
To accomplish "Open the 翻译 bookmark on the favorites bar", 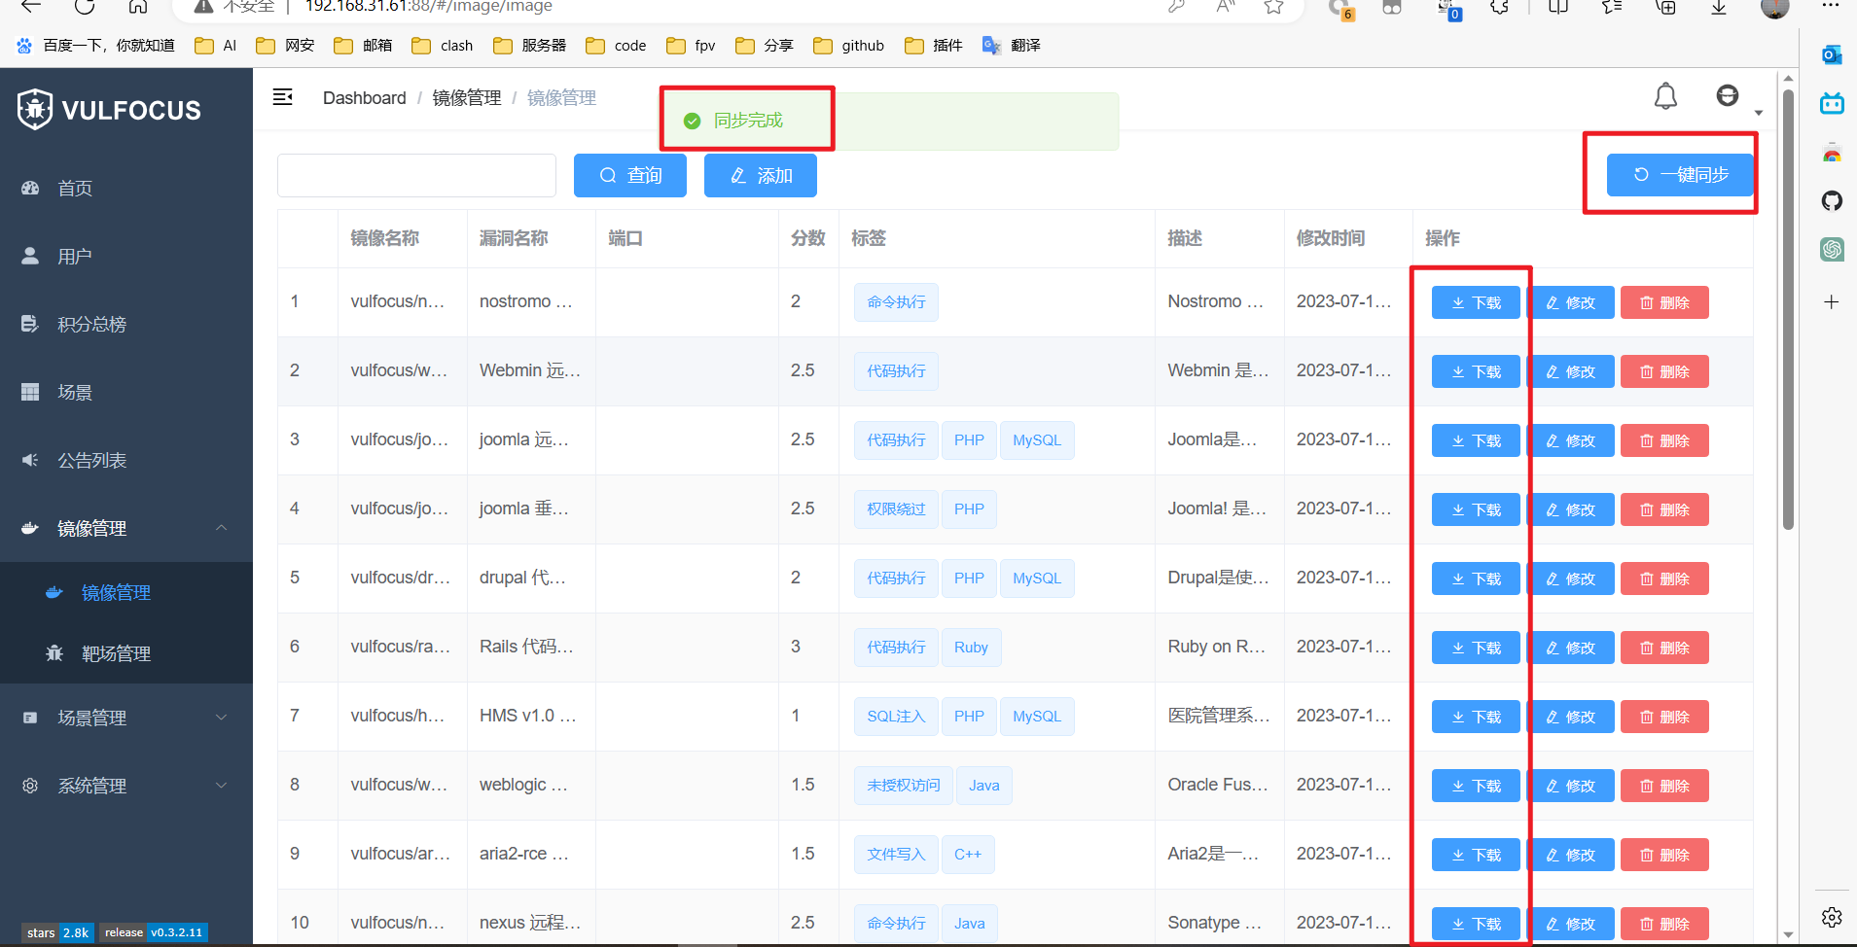I will 1010,45.
